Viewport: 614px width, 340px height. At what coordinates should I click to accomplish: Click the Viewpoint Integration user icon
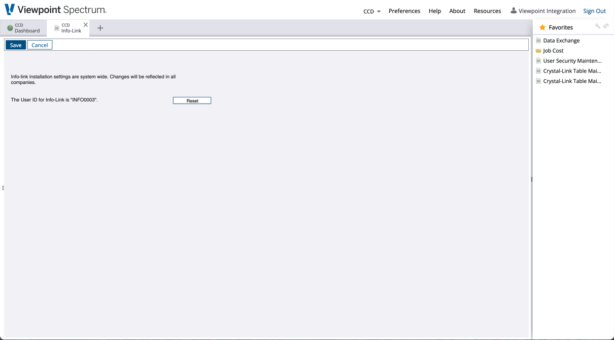click(514, 11)
